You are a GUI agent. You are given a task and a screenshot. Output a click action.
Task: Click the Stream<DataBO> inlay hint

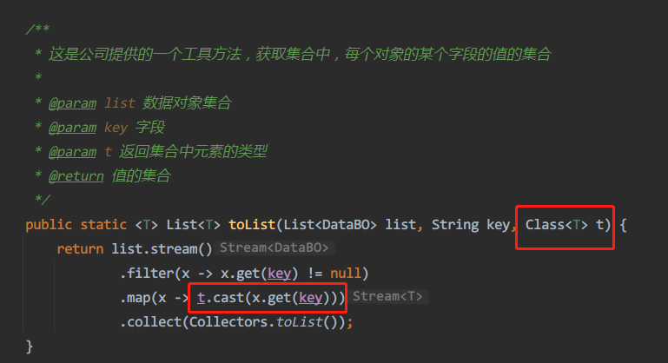tap(274, 249)
